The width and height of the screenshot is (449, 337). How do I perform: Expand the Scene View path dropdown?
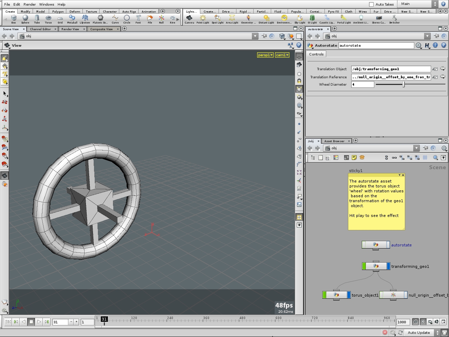pyautogui.click(x=255, y=36)
